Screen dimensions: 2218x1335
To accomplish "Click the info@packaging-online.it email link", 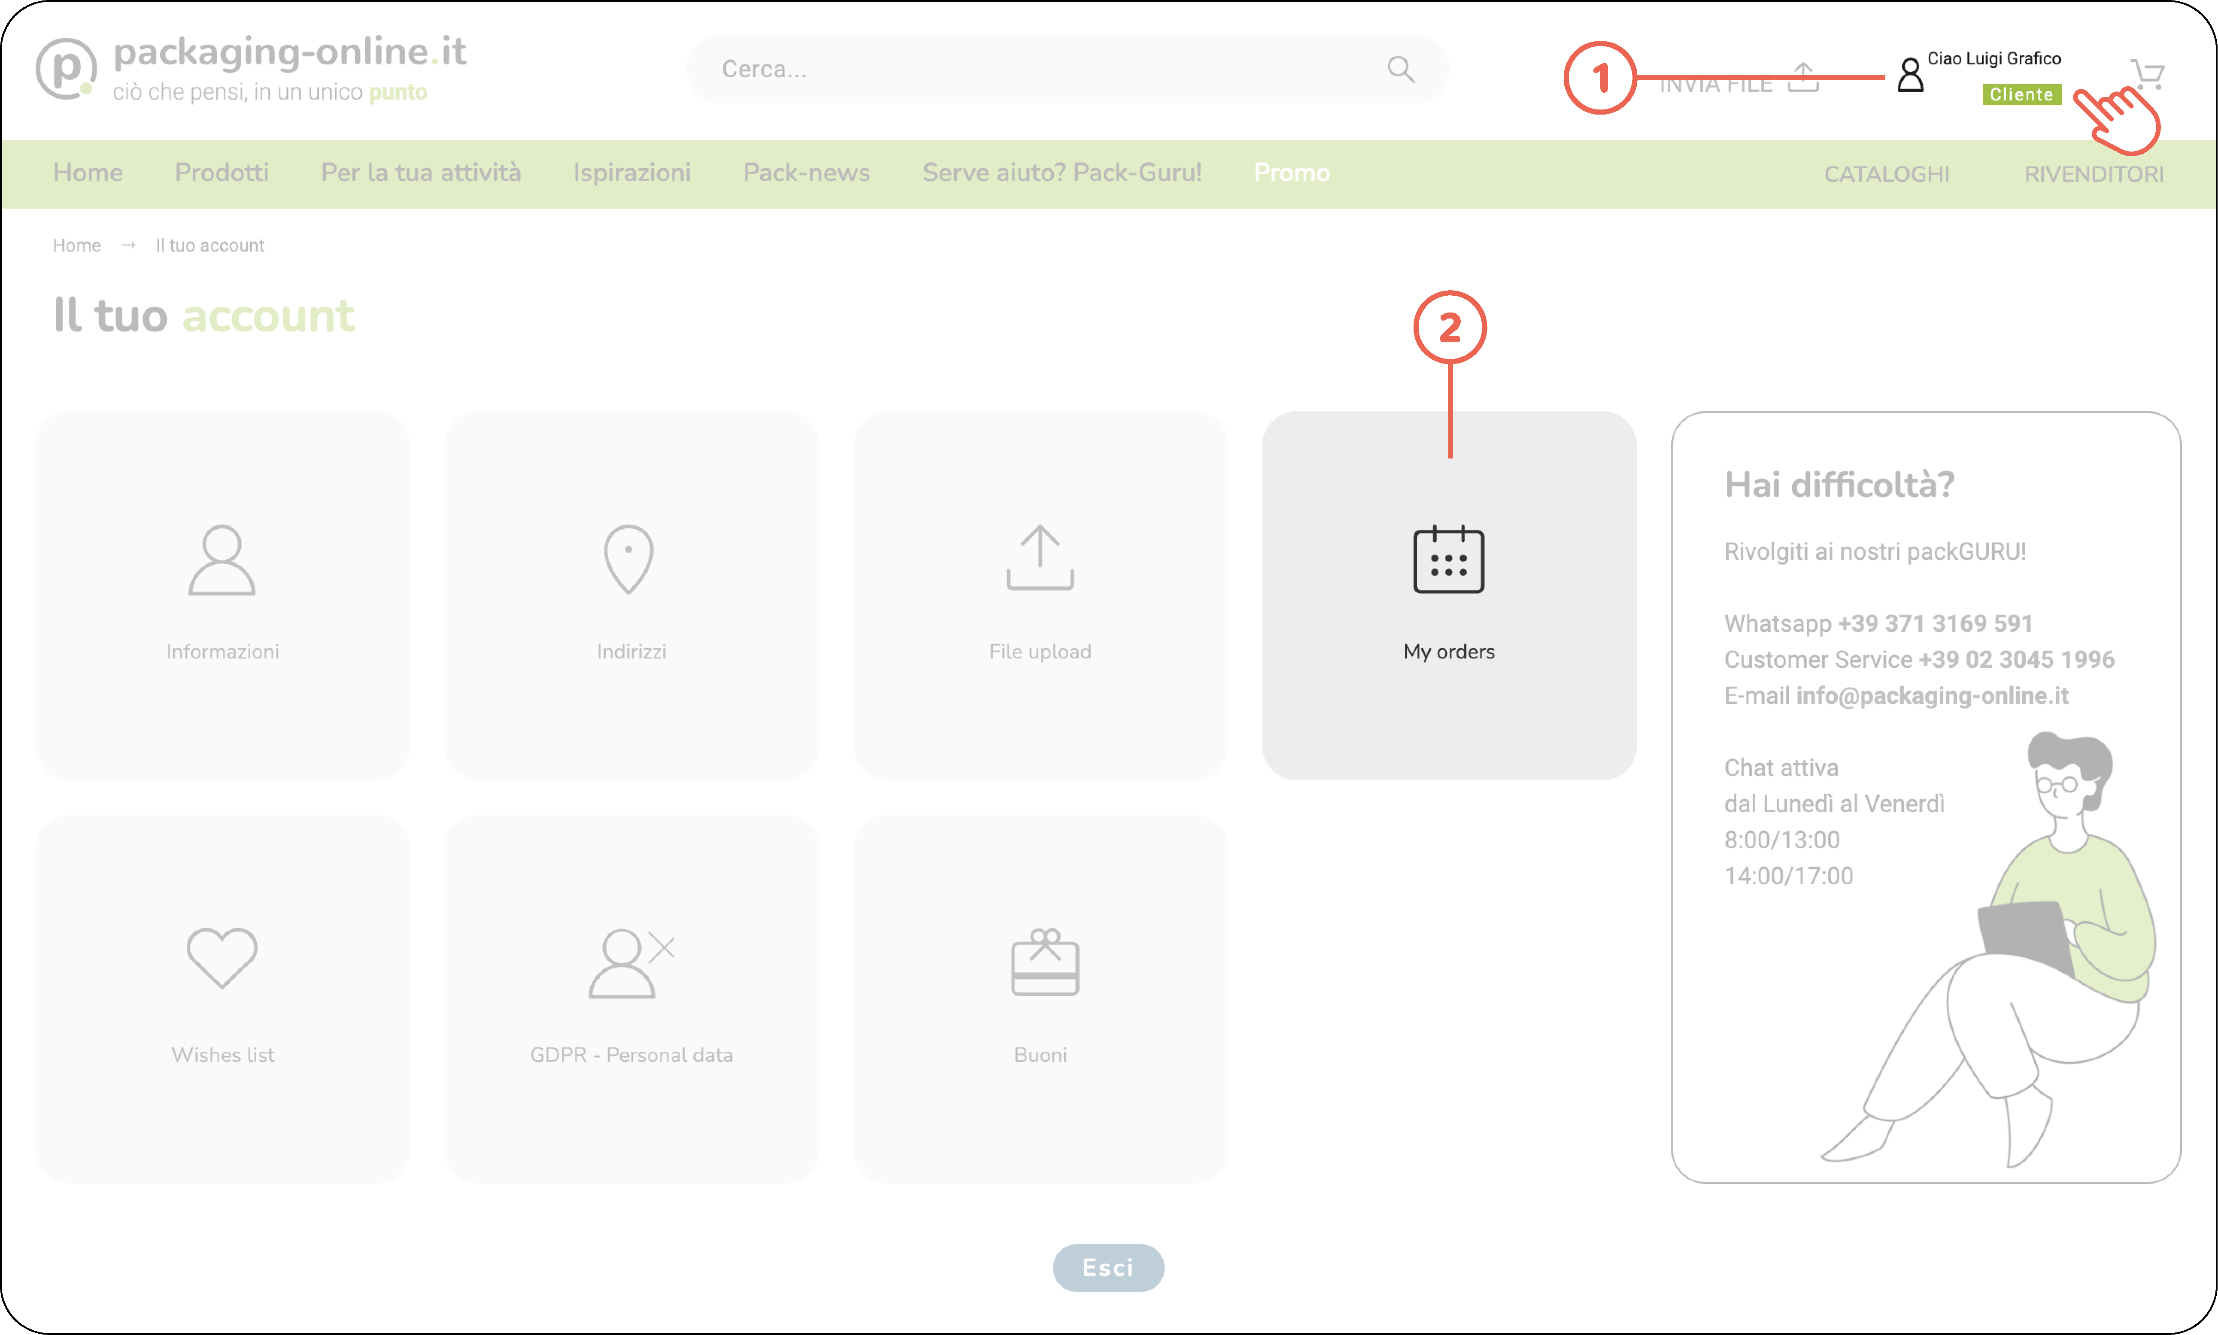I will point(1932,695).
